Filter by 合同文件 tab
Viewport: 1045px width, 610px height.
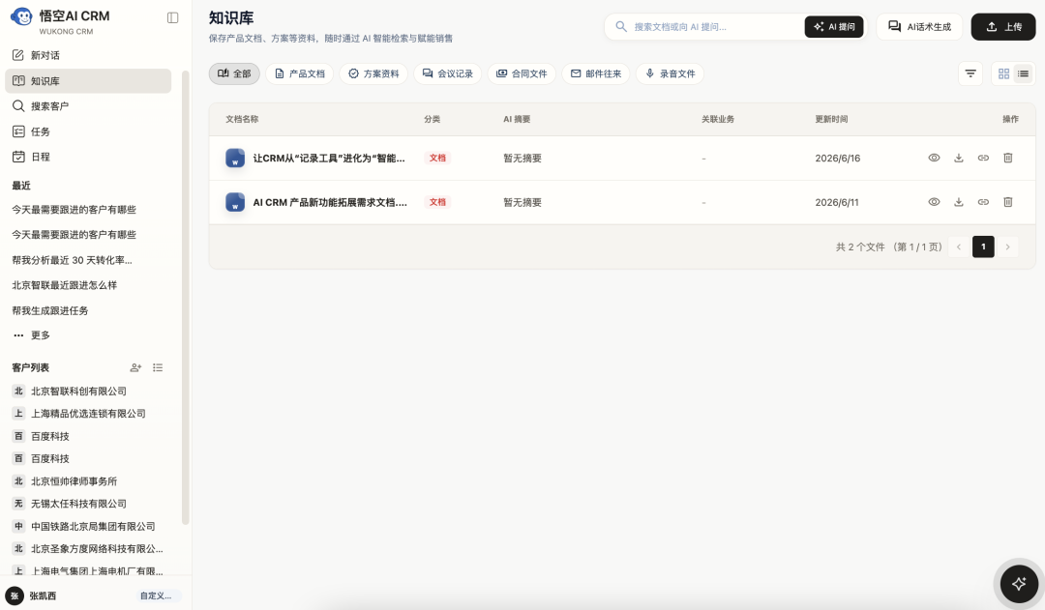(522, 73)
